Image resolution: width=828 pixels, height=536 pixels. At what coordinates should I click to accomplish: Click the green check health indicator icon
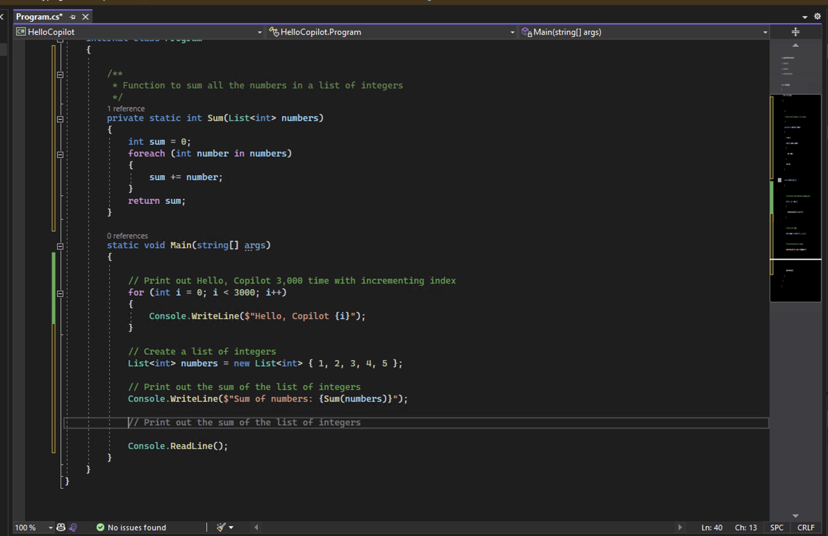tap(100, 527)
